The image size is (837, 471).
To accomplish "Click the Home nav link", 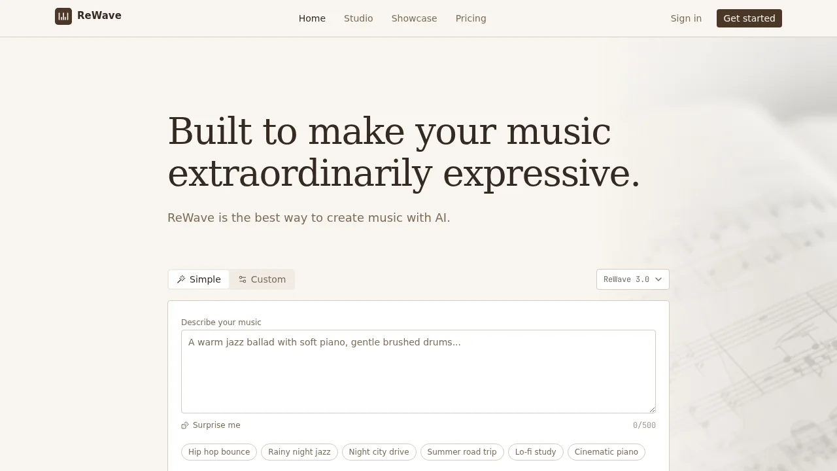I will [312, 18].
